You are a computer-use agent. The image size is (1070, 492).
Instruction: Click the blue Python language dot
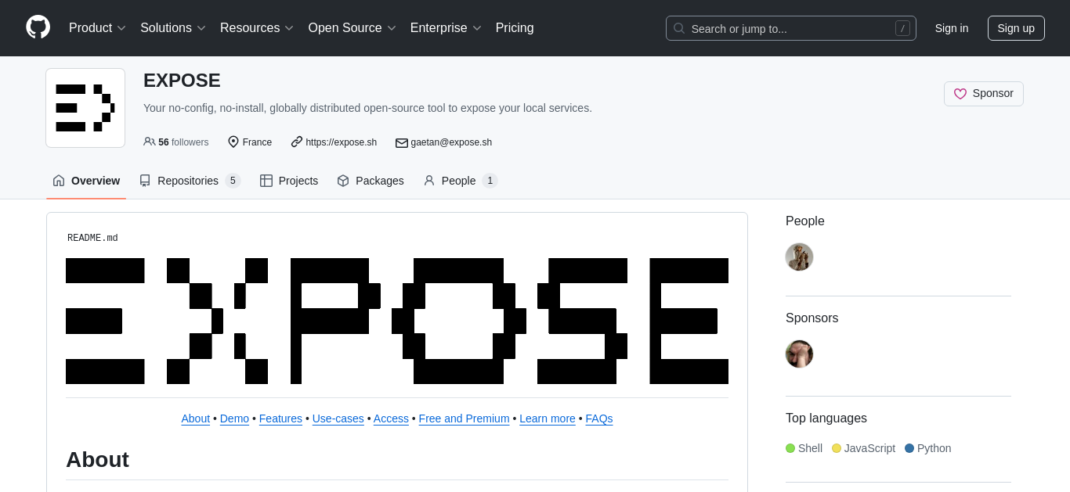click(x=909, y=448)
